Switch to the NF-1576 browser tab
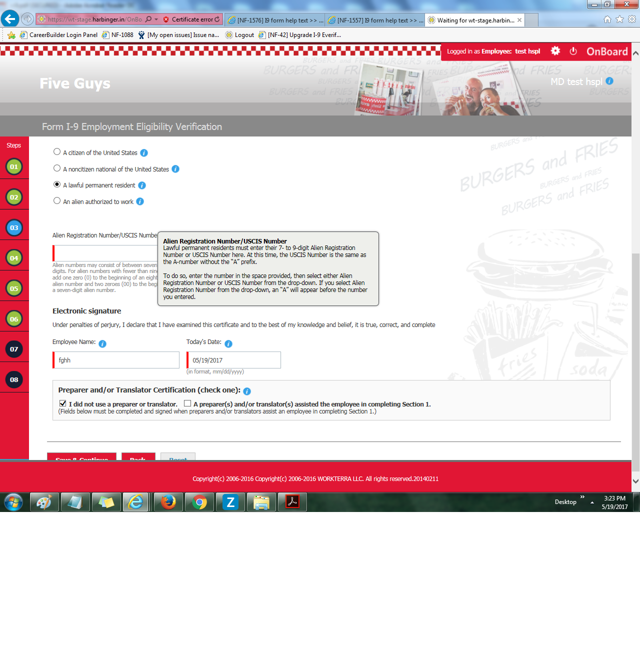 click(x=275, y=20)
